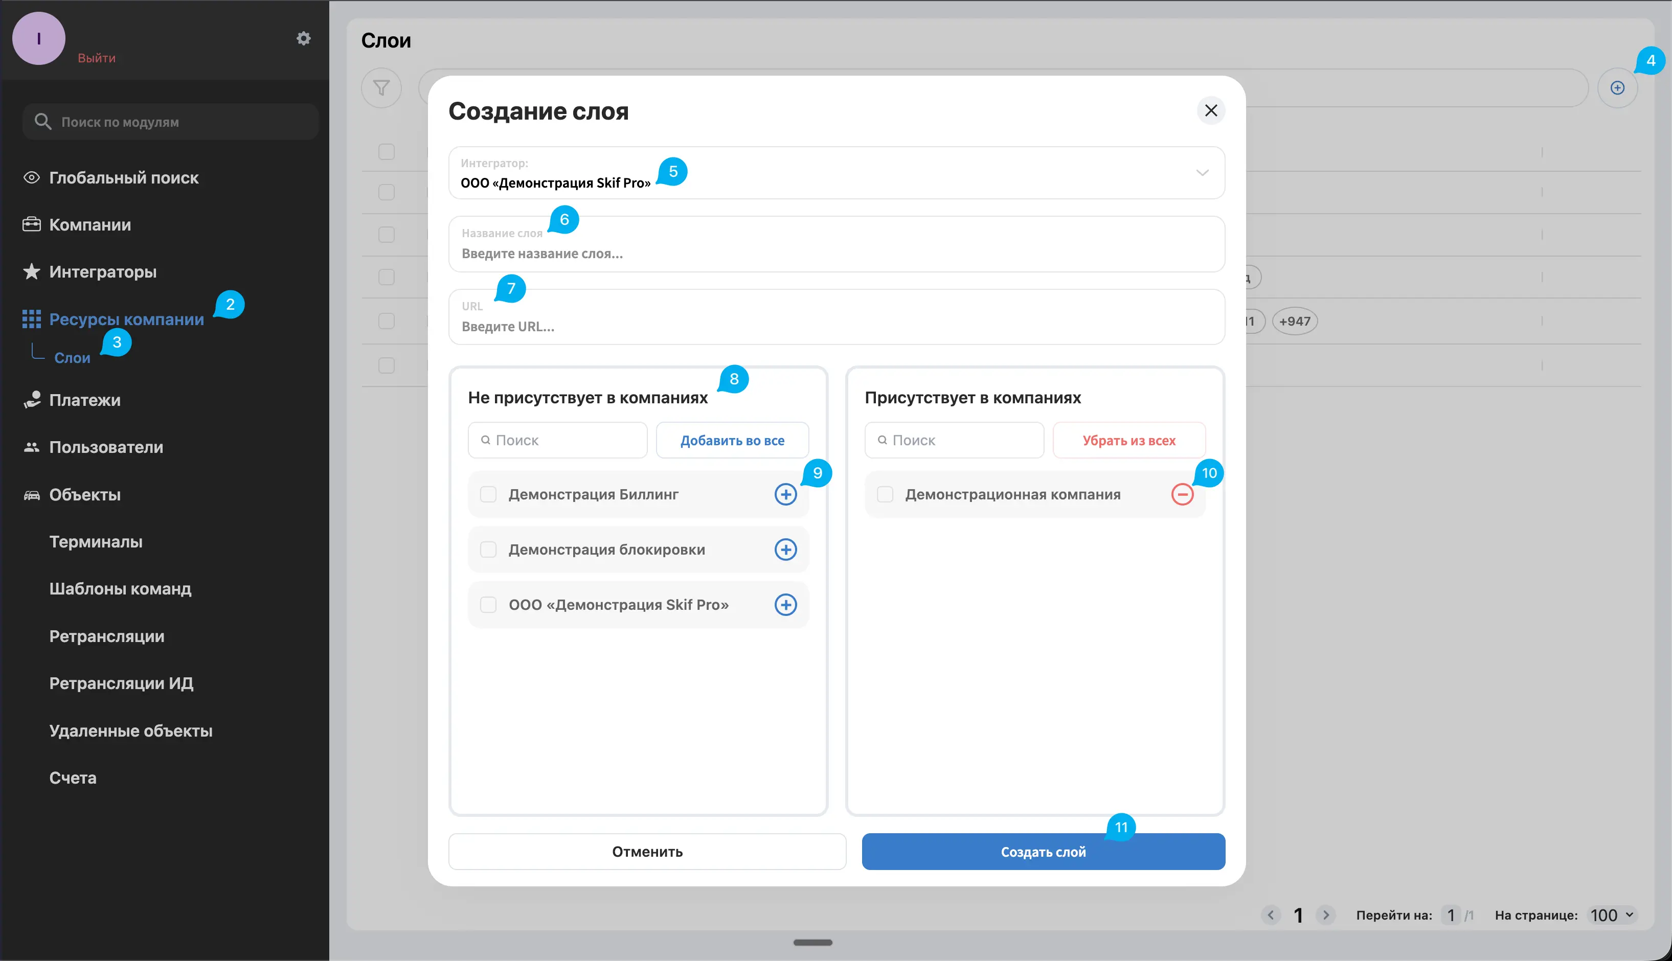Add Демонстрация Биллинг with plus icon
Image resolution: width=1672 pixels, height=961 pixels.
pyautogui.click(x=785, y=494)
